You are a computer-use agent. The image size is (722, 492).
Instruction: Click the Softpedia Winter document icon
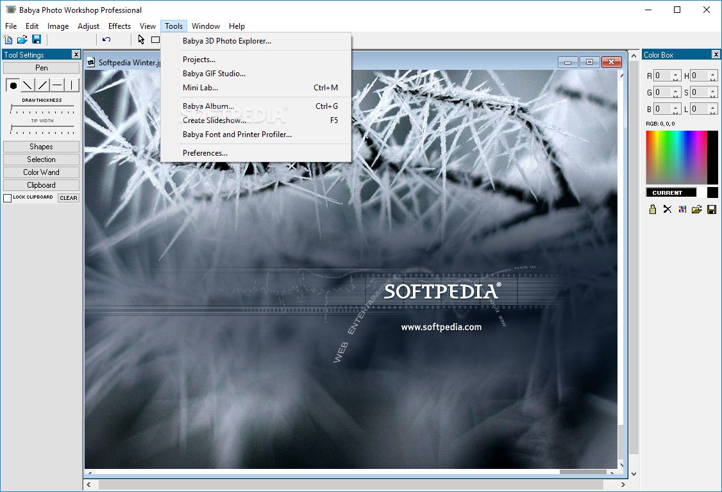click(x=91, y=62)
